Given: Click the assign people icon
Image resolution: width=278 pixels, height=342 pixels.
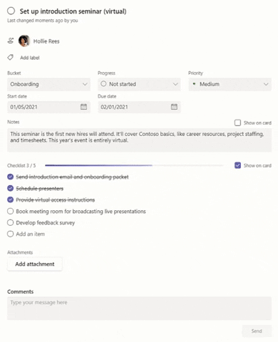Looking at the screenshot, I should tap(11, 41).
